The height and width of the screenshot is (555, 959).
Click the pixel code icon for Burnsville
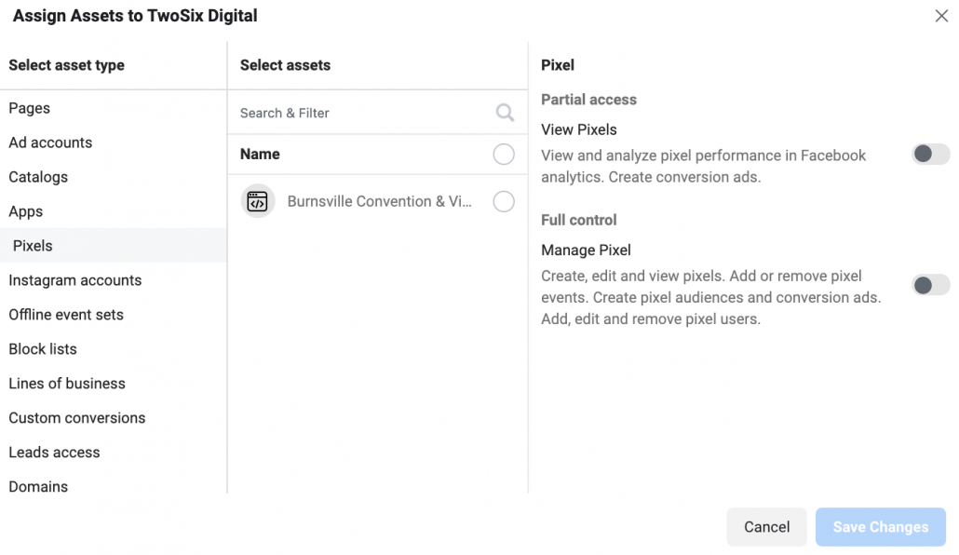coord(258,201)
